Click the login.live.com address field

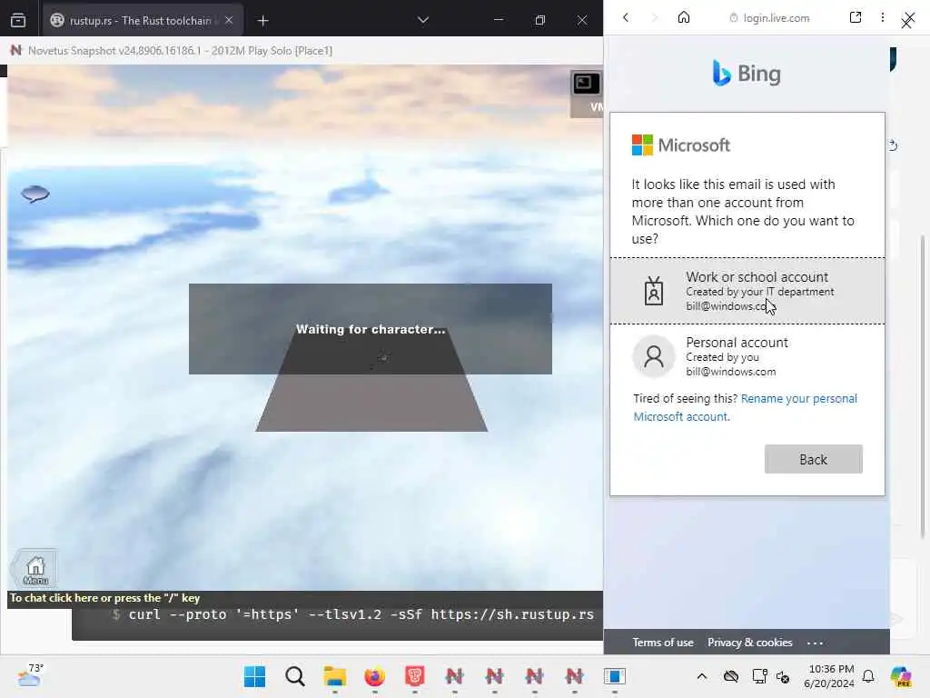pos(770,18)
